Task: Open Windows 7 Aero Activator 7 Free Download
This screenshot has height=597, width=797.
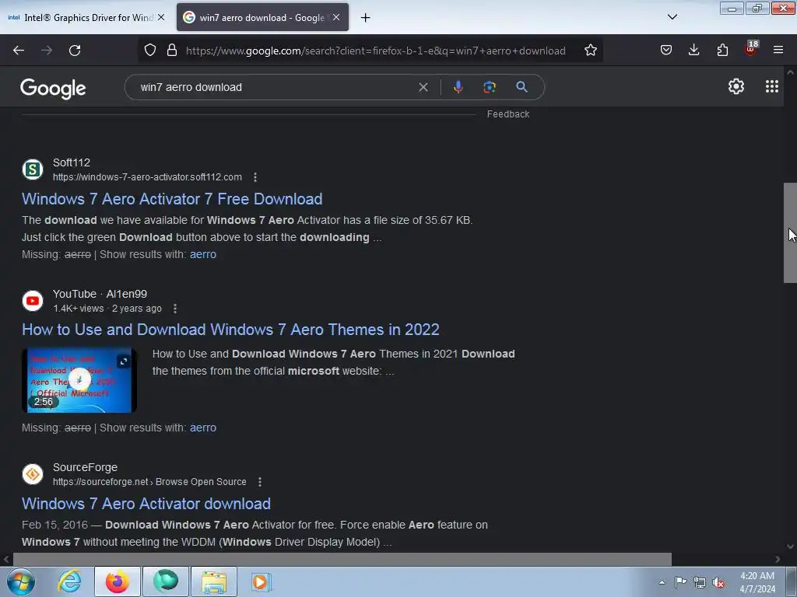Action: (x=172, y=199)
